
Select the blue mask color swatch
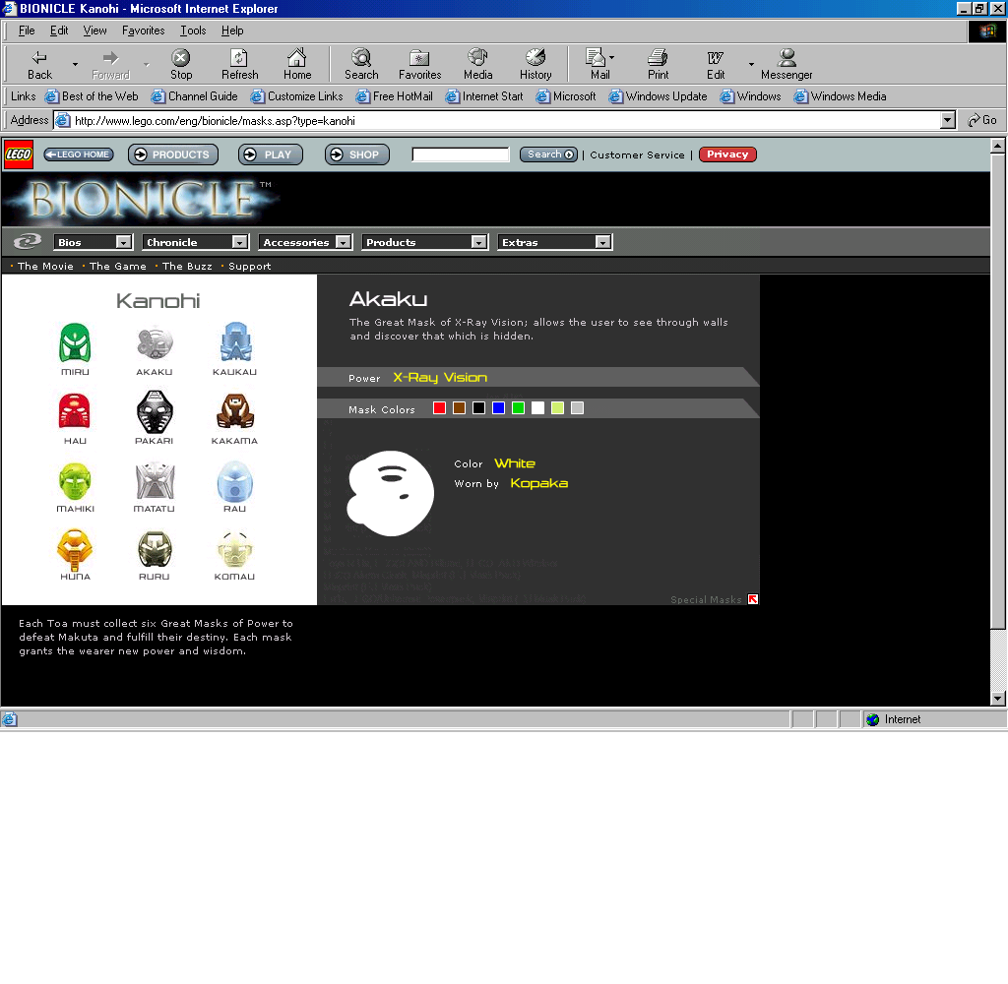[x=498, y=408]
